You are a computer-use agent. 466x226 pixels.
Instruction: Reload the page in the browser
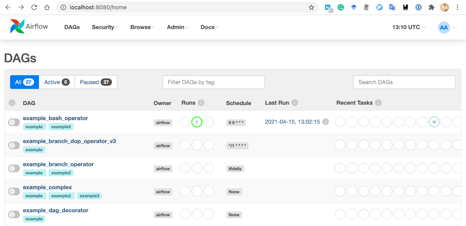34,7
